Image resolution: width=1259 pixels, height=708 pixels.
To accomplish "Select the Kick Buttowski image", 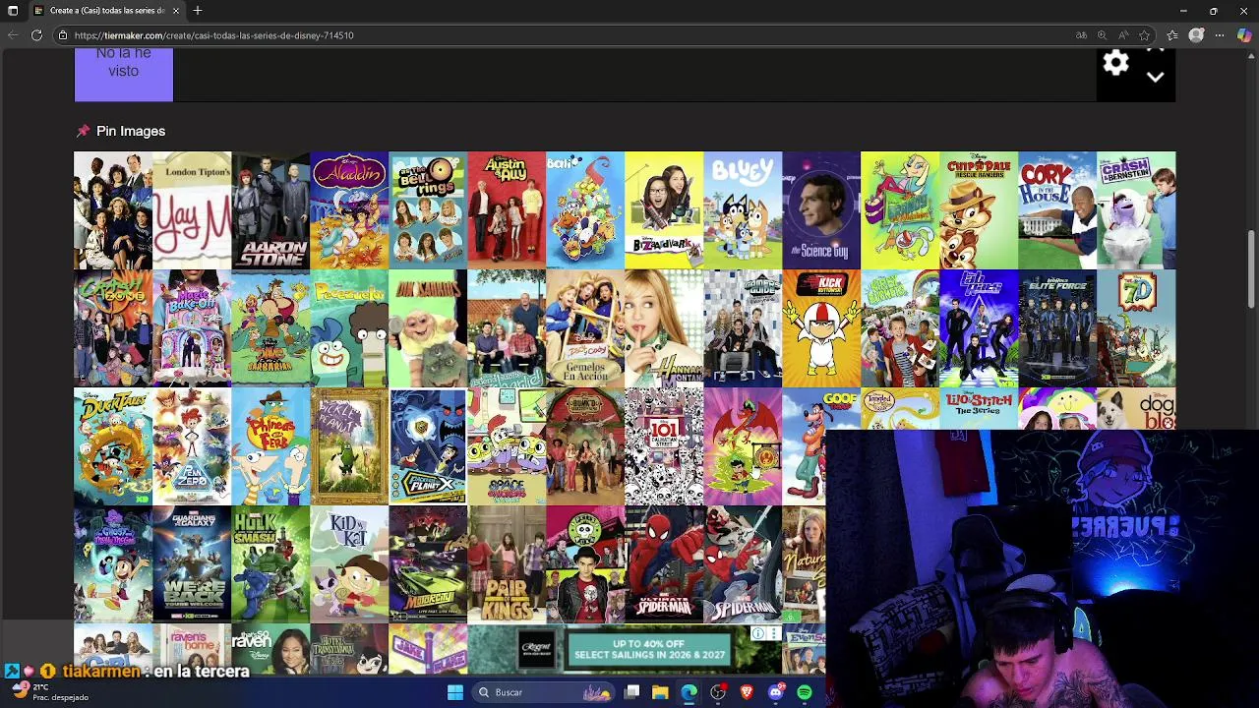I will tap(821, 327).
